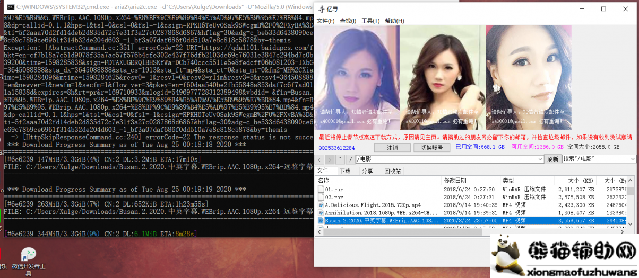Viewport: 639px width, 278px height.
Task: Switch to the 下载 tab
Action: pyautogui.click(x=345, y=171)
